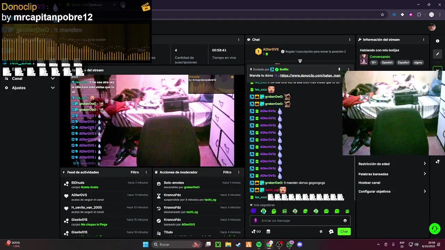Image resolution: width=445 pixels, height=250 pixels.
Task: Bookmark this page with the star icon
Action: 382,15
